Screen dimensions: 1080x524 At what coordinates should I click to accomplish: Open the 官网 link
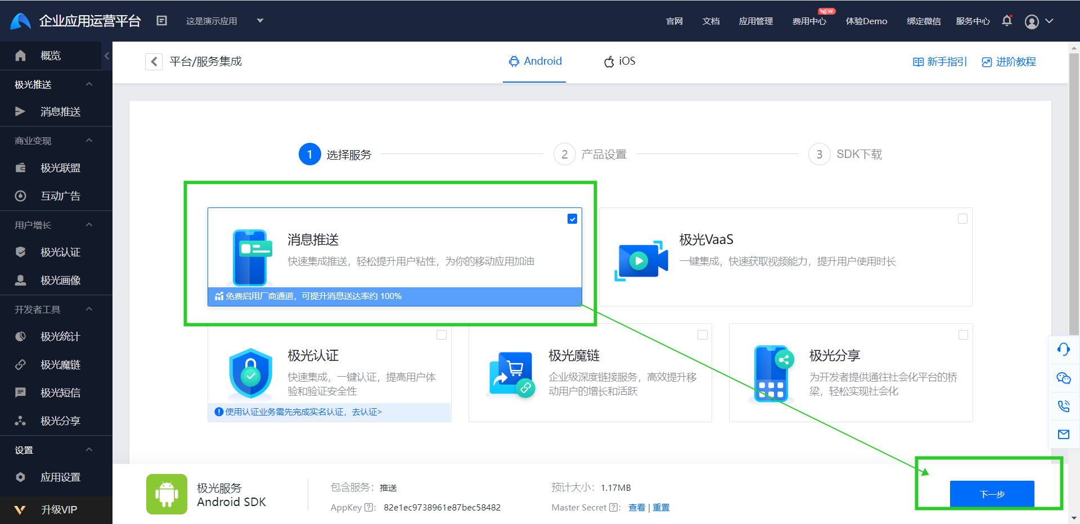674,21
